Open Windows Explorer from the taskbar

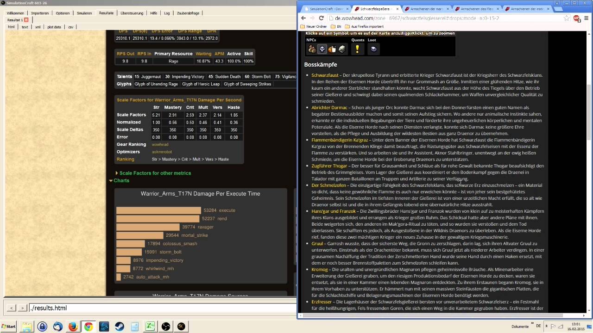[x=27, y=327]
